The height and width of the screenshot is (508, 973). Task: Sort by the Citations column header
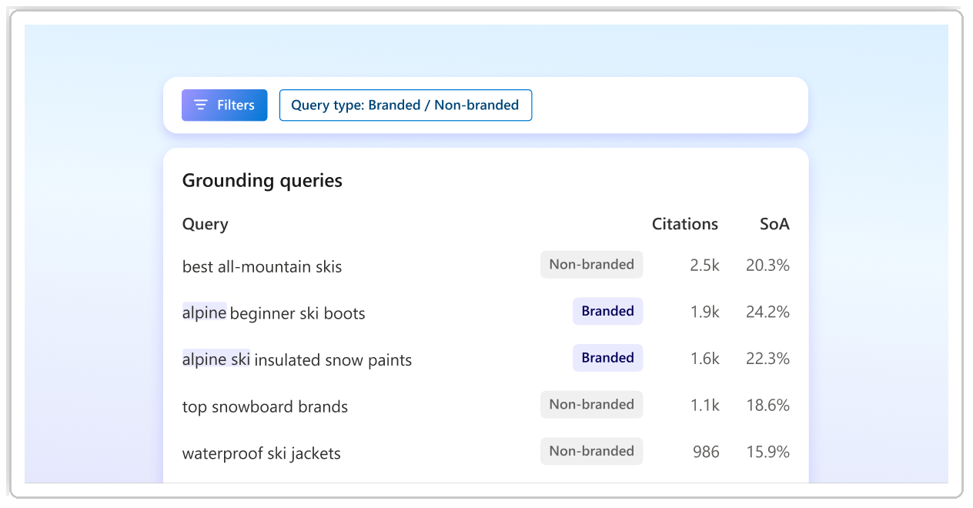coord(685,224)
